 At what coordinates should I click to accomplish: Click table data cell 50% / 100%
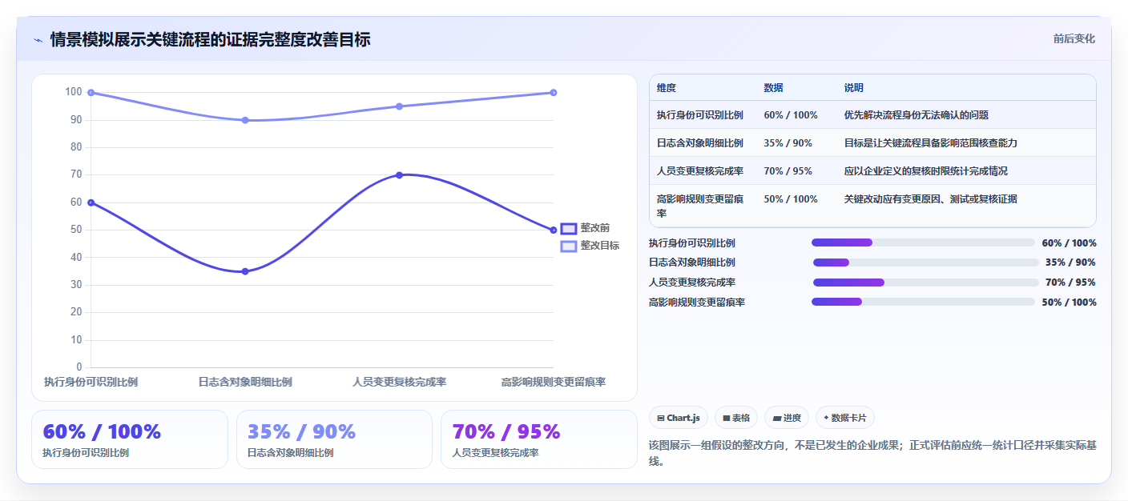click(792, 199)
